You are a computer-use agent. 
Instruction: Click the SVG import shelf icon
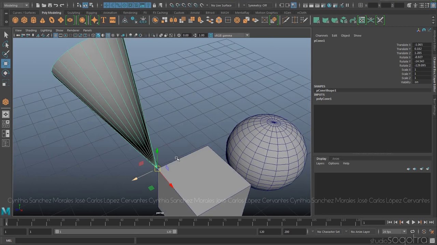[112, 20]
